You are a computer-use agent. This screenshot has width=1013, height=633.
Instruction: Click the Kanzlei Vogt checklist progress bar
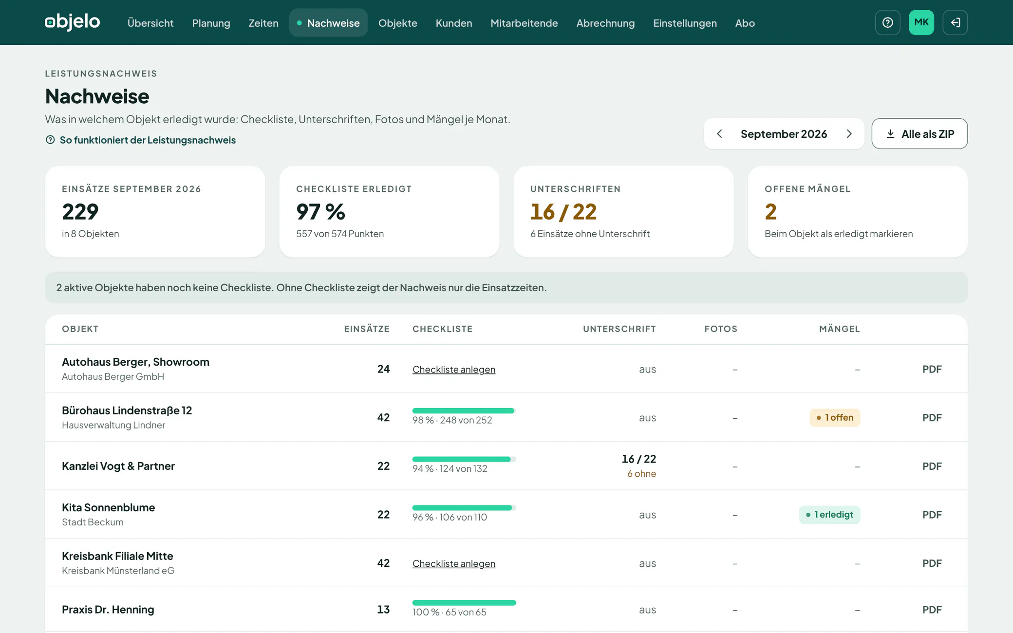(464, 459)
